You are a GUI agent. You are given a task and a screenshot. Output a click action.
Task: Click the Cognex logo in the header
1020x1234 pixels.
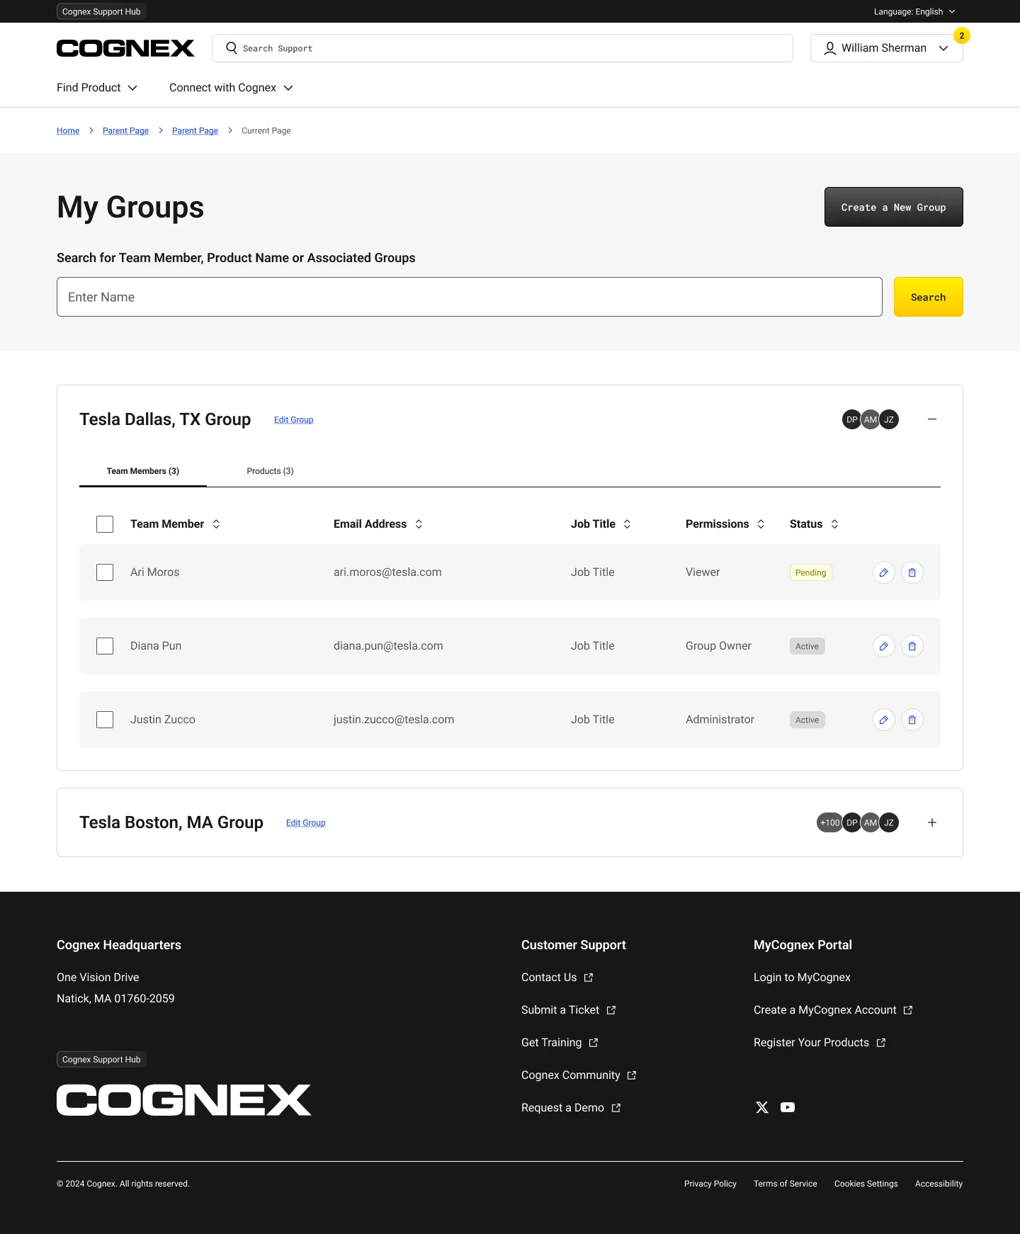pos(125,48)
